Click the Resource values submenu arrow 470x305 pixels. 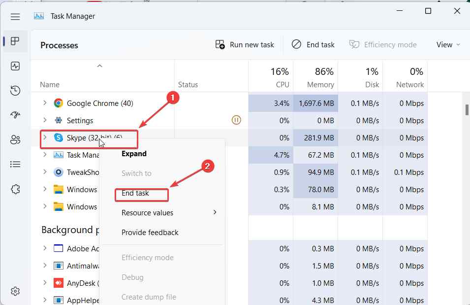click(x=215, y=212)
